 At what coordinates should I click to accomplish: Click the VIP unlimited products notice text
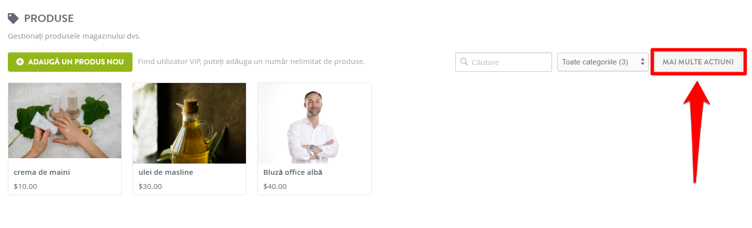click(x=251, y=62)
